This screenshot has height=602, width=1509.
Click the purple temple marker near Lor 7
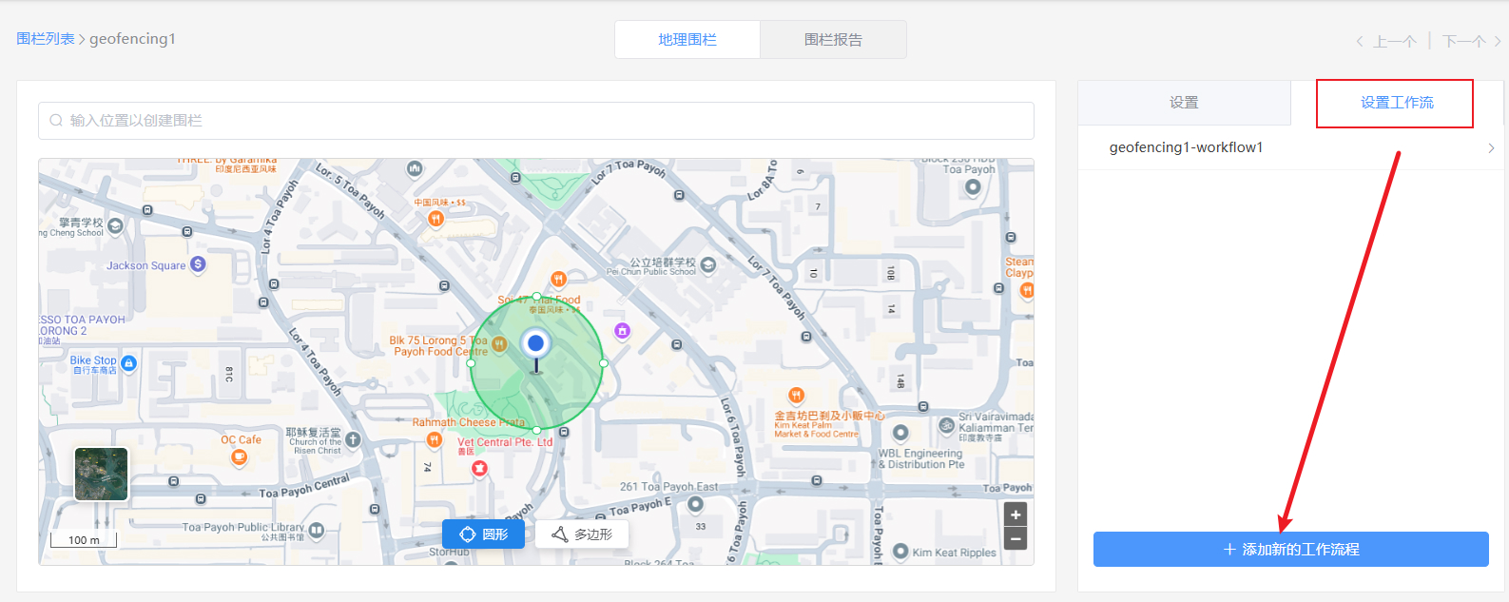pyautogui.click(x=622, y=330)
